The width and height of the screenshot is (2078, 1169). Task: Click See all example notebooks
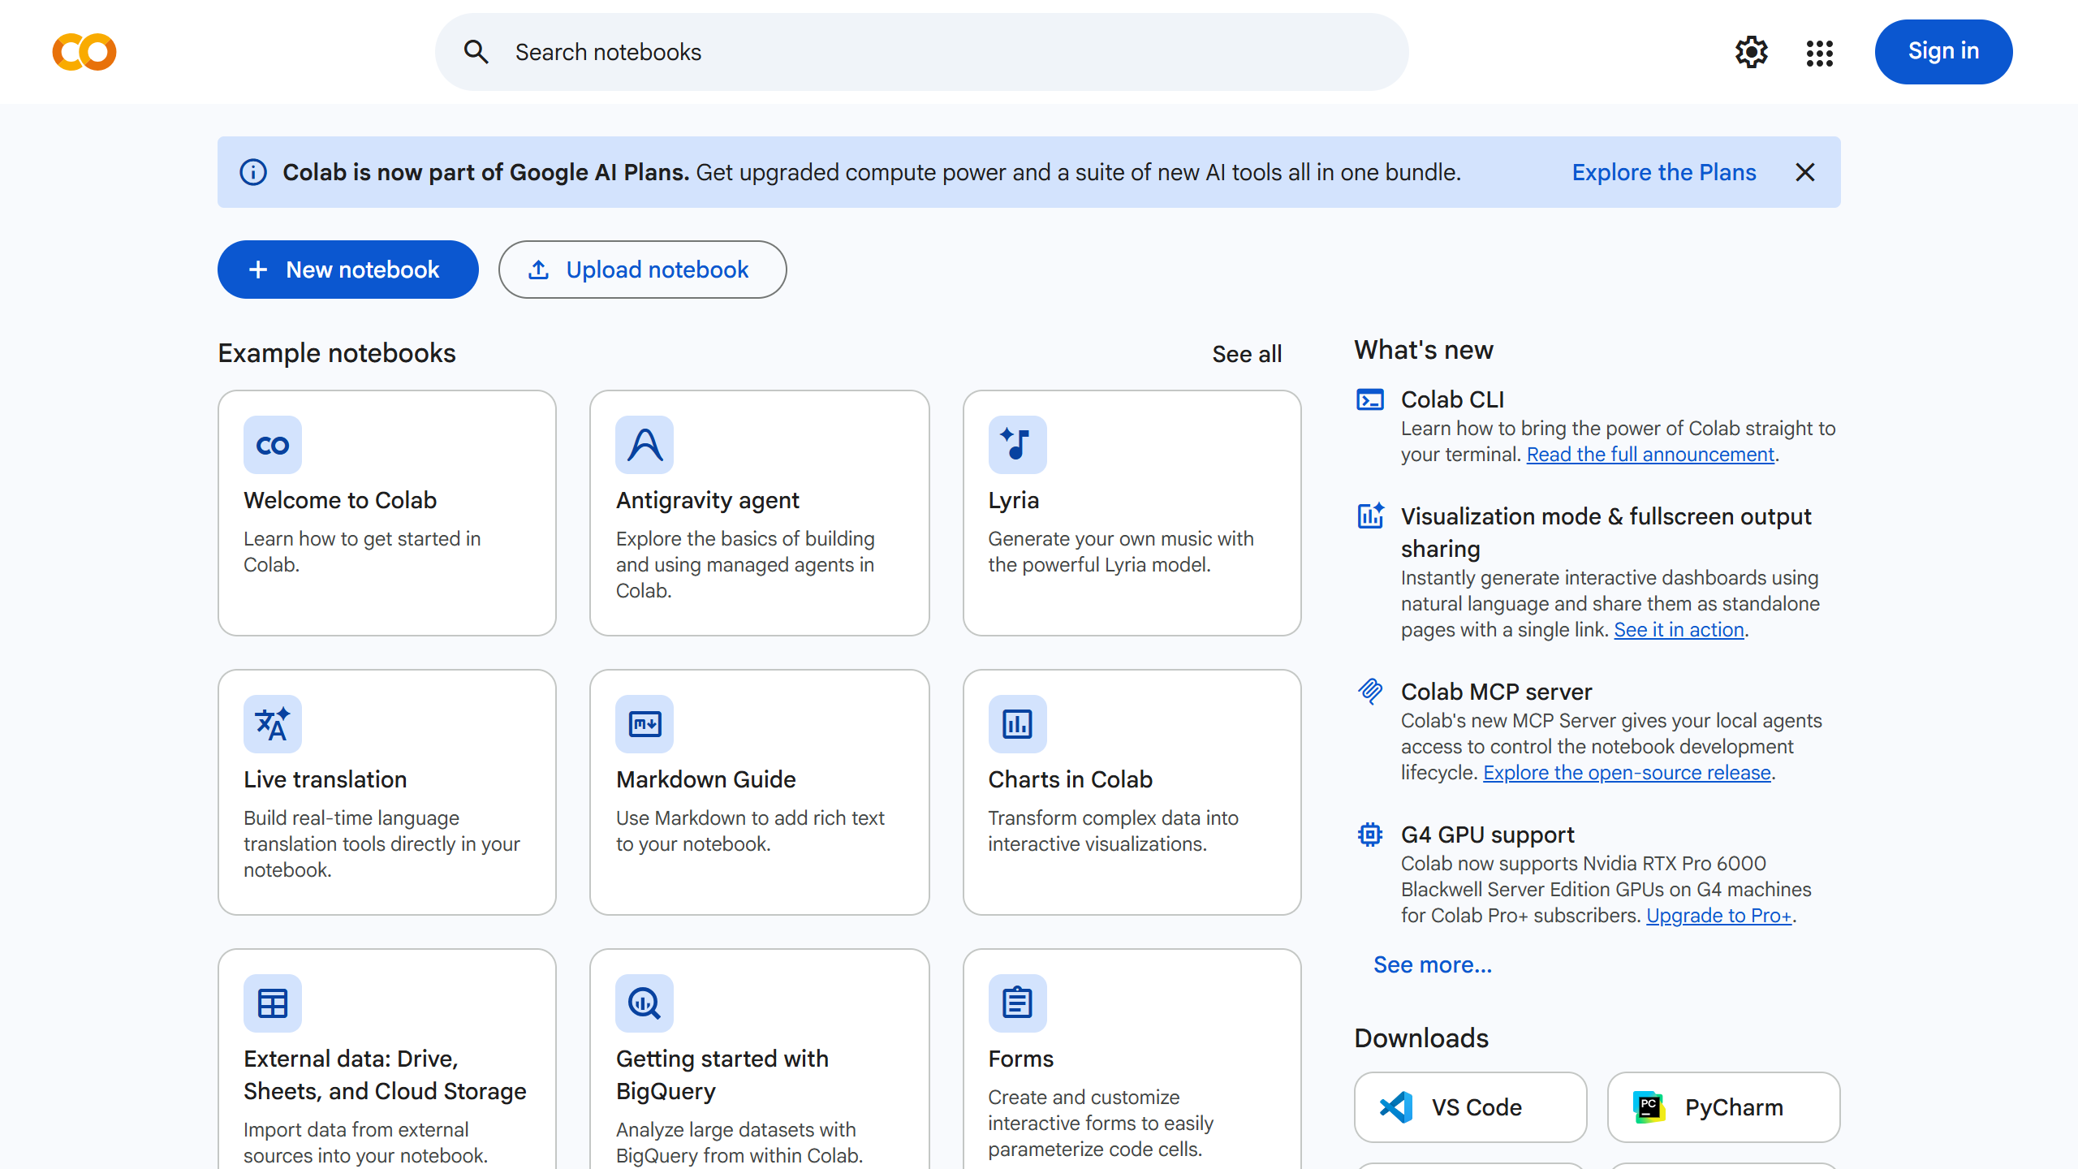(1247, 354)
